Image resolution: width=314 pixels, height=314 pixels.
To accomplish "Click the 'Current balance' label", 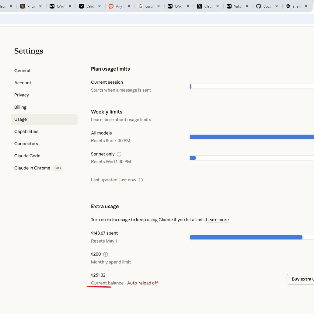I will click(107, 283).
